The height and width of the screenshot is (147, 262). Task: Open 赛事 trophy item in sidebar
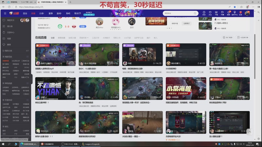click(x=9, y=45)
